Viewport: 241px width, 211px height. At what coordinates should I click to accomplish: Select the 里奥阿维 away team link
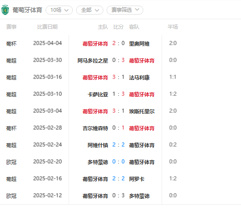click(139, 44)
